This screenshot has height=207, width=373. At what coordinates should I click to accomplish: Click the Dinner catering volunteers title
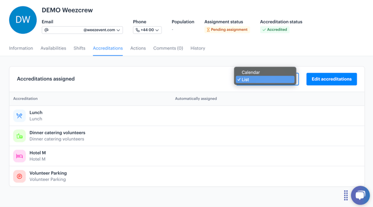coord(57,133)
